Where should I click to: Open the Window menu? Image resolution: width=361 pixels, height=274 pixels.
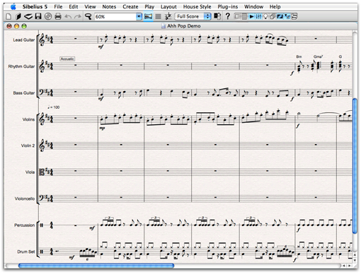click(253, 6)
